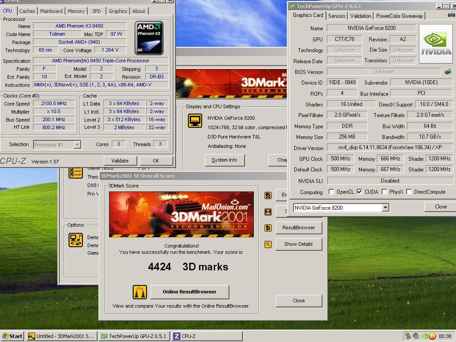Close the 3DMark score dialog
Viewport: 456px width, 342px height.
click(299, 301)
